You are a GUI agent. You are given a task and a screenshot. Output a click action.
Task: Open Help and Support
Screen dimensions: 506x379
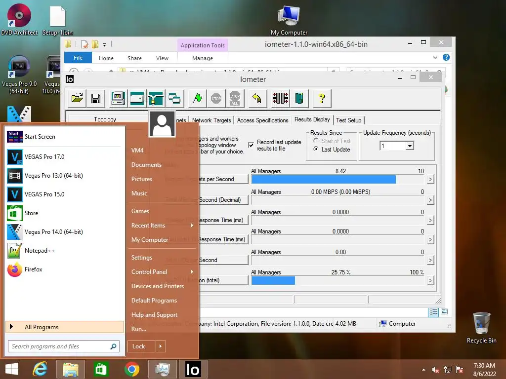pyautogui.click(x=154, y=314)
